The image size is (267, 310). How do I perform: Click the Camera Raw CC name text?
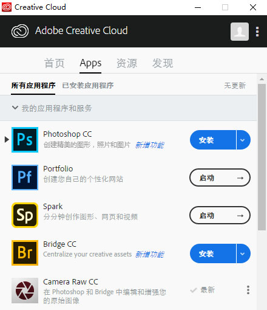point(70,281)
